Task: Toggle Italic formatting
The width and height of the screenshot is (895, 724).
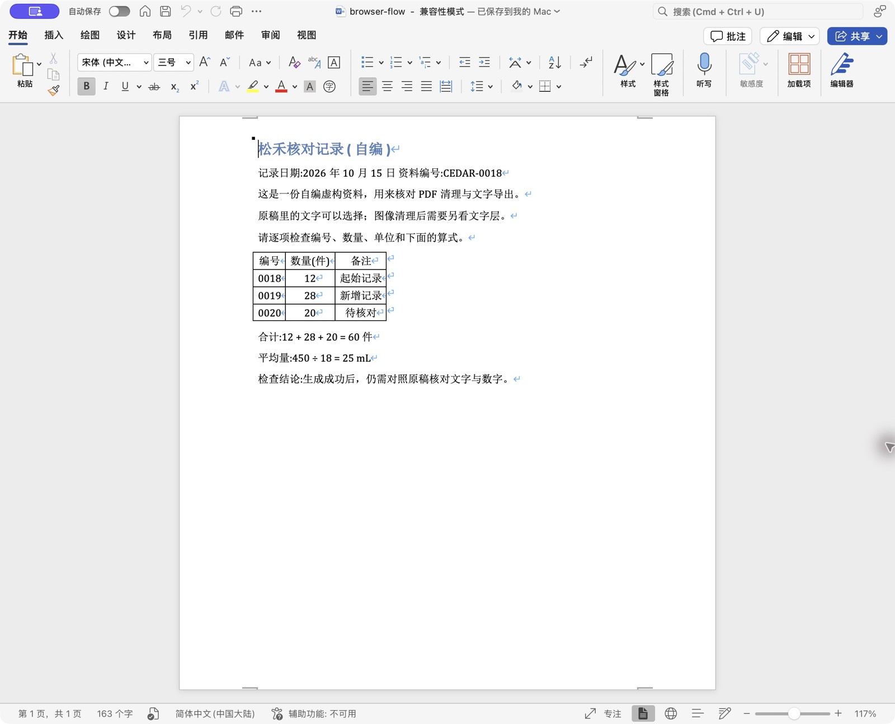Action: click(x=106, y=86)
